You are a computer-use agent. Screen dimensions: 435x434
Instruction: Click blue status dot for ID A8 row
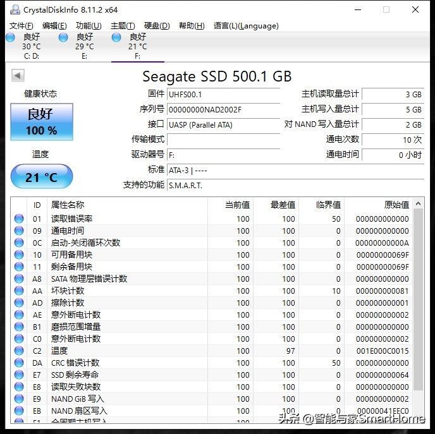(x=19, y=279)
